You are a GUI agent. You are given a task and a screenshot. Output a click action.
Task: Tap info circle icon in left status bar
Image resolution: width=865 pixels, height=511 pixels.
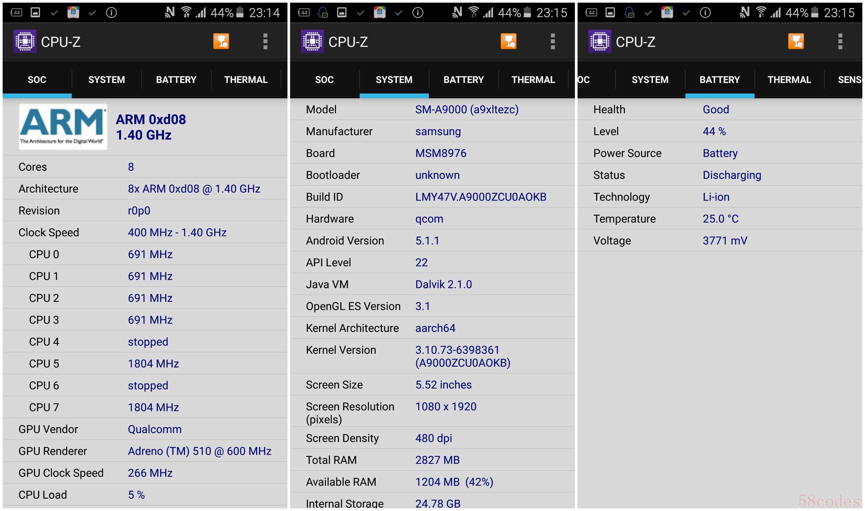(x=111, y=13)
